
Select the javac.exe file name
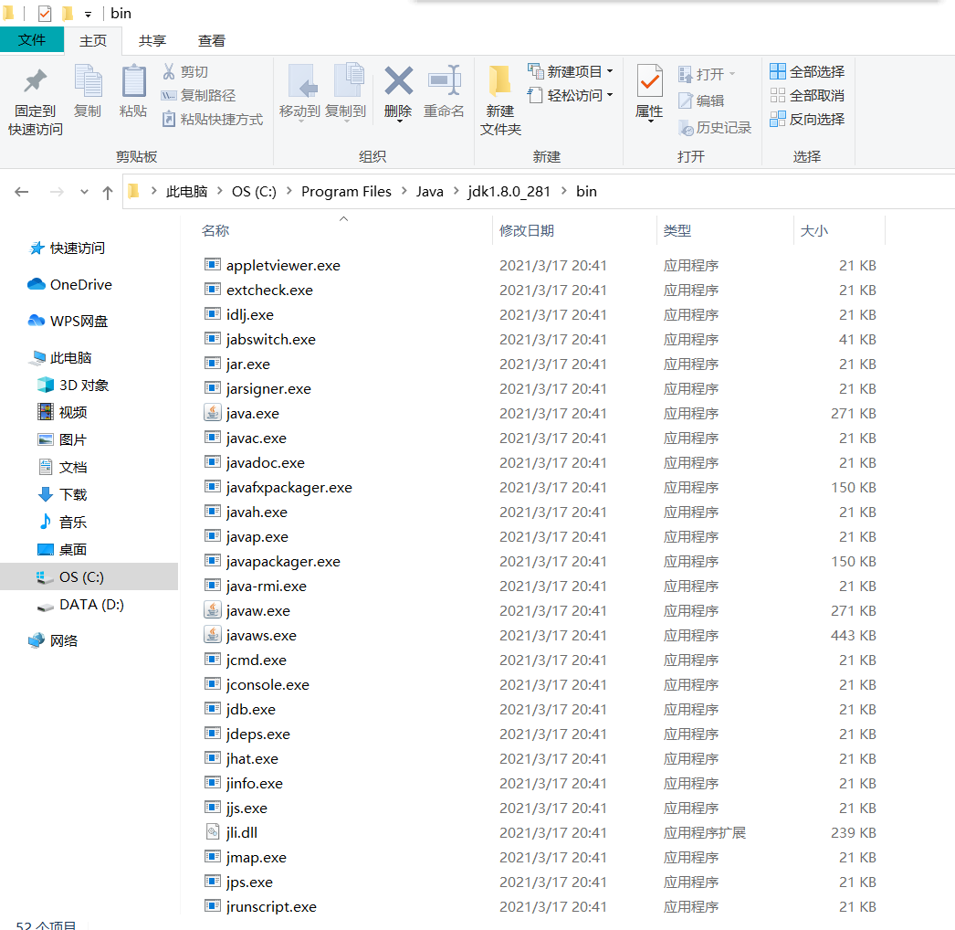257,439
